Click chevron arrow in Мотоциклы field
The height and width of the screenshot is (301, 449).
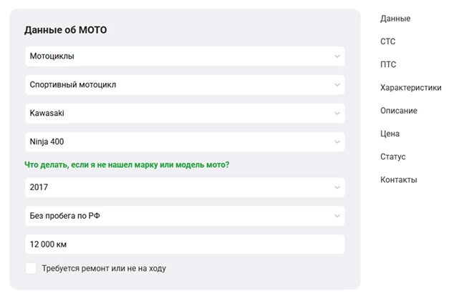point(337,56)
